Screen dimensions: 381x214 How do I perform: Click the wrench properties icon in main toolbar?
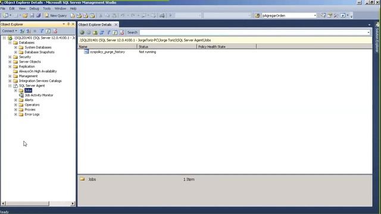[336, 15]
